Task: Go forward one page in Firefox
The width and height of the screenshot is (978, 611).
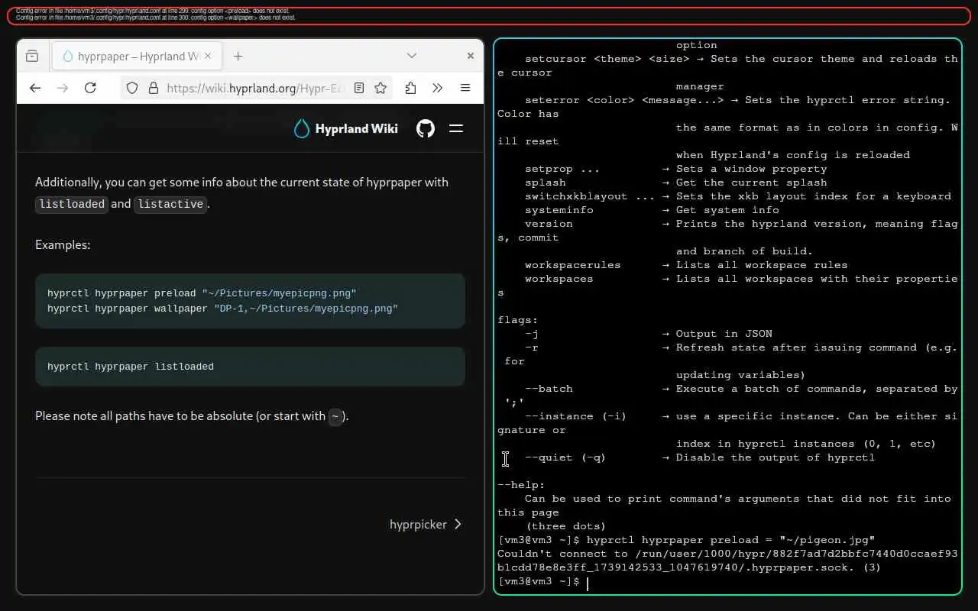Action: click(x=63, y=88)
